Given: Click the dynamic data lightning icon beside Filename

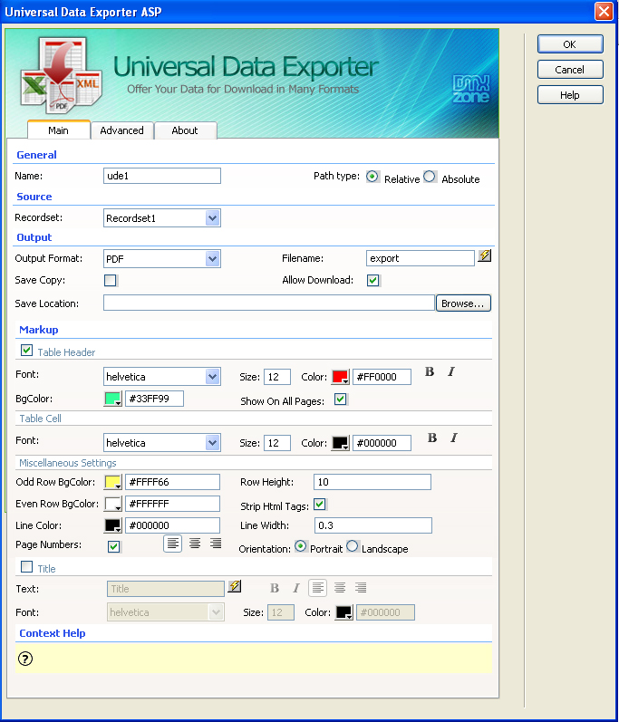Looking at the screenshot, I should click(484, 256).
